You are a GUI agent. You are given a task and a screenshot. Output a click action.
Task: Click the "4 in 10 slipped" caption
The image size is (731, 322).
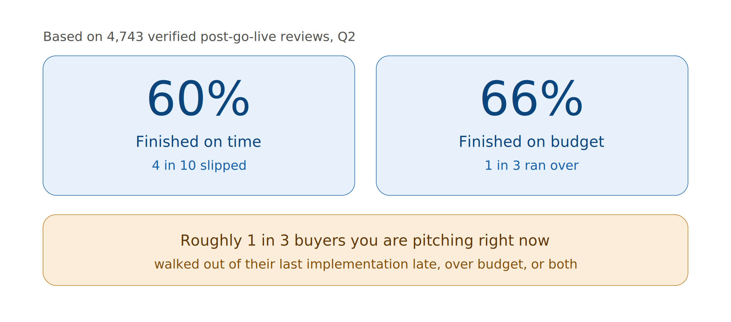[199, 166]
